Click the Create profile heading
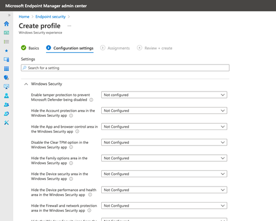276x221 pixels. pyautogui.click(x=40, y=26)
